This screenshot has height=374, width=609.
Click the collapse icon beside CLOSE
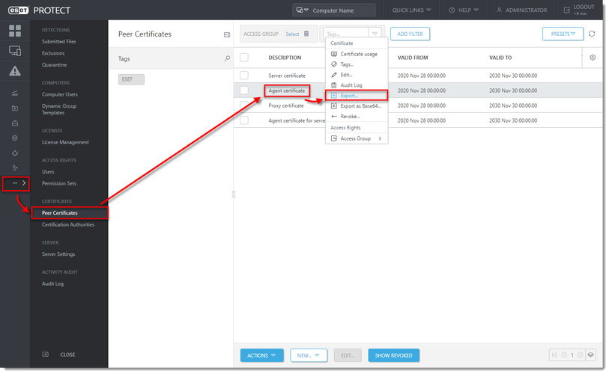click(46, 355)
